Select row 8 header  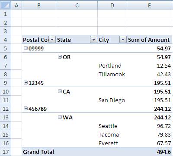6,74
